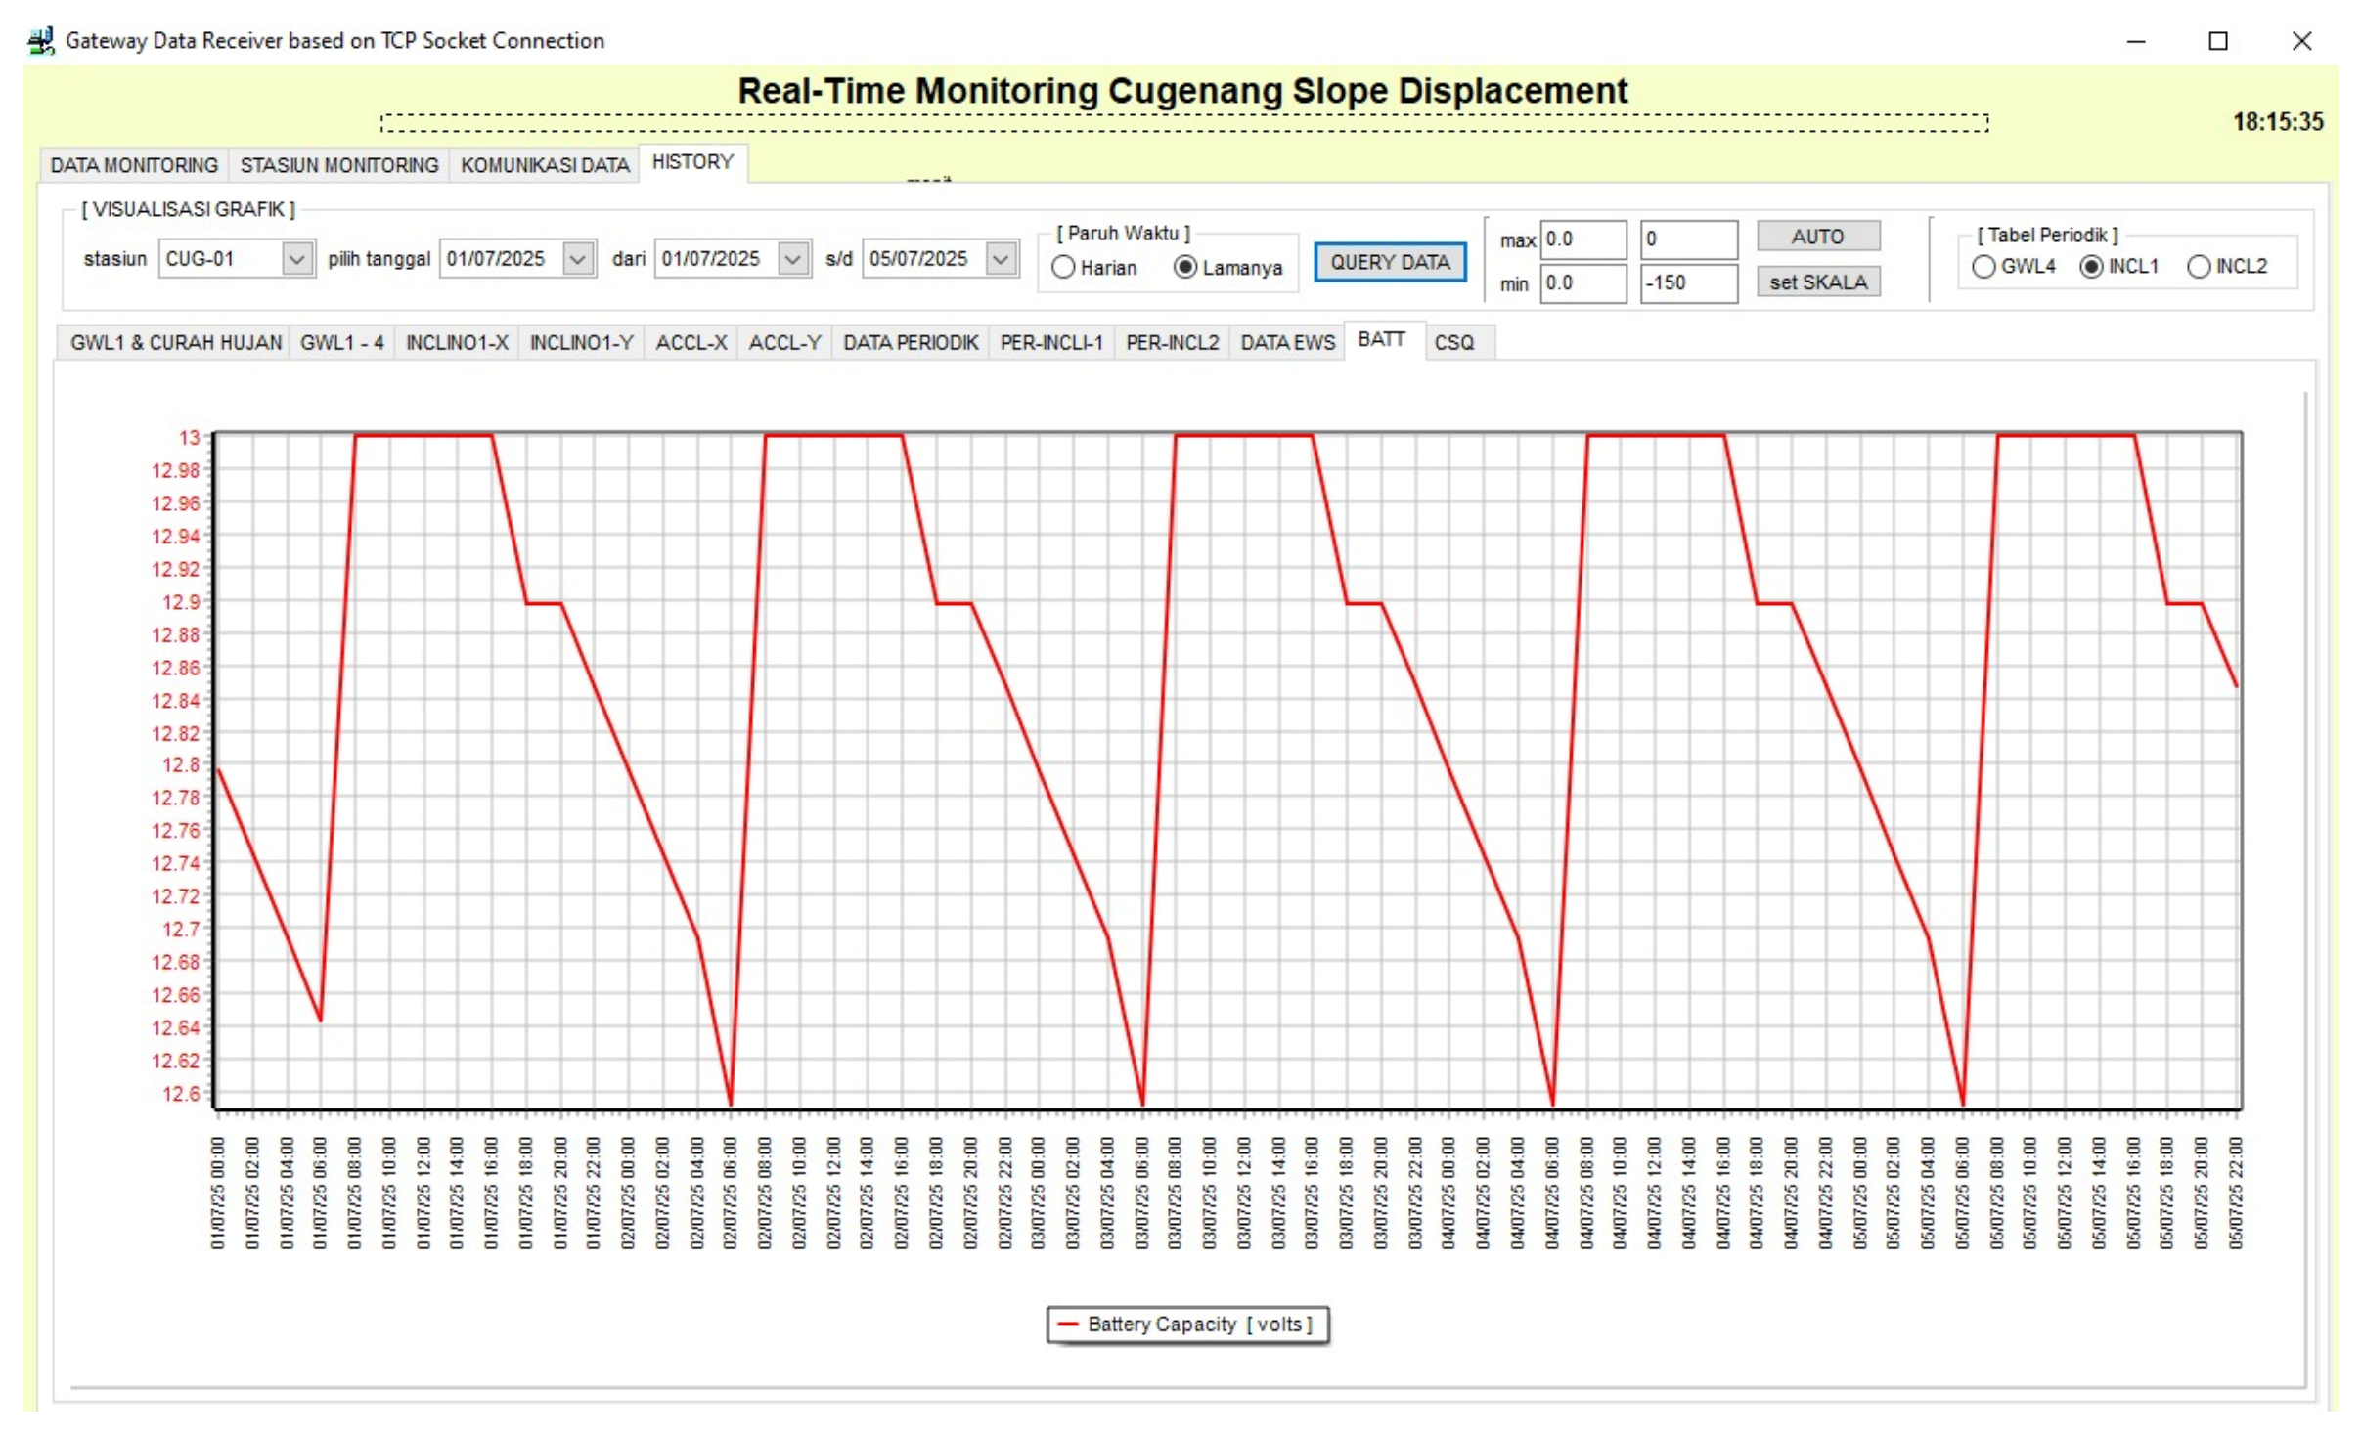Image resolution: width=2362 pixels, height=1434 pixels.
Task: Click the Gateway app icon in title bar
Action: [x=40, y=40]
